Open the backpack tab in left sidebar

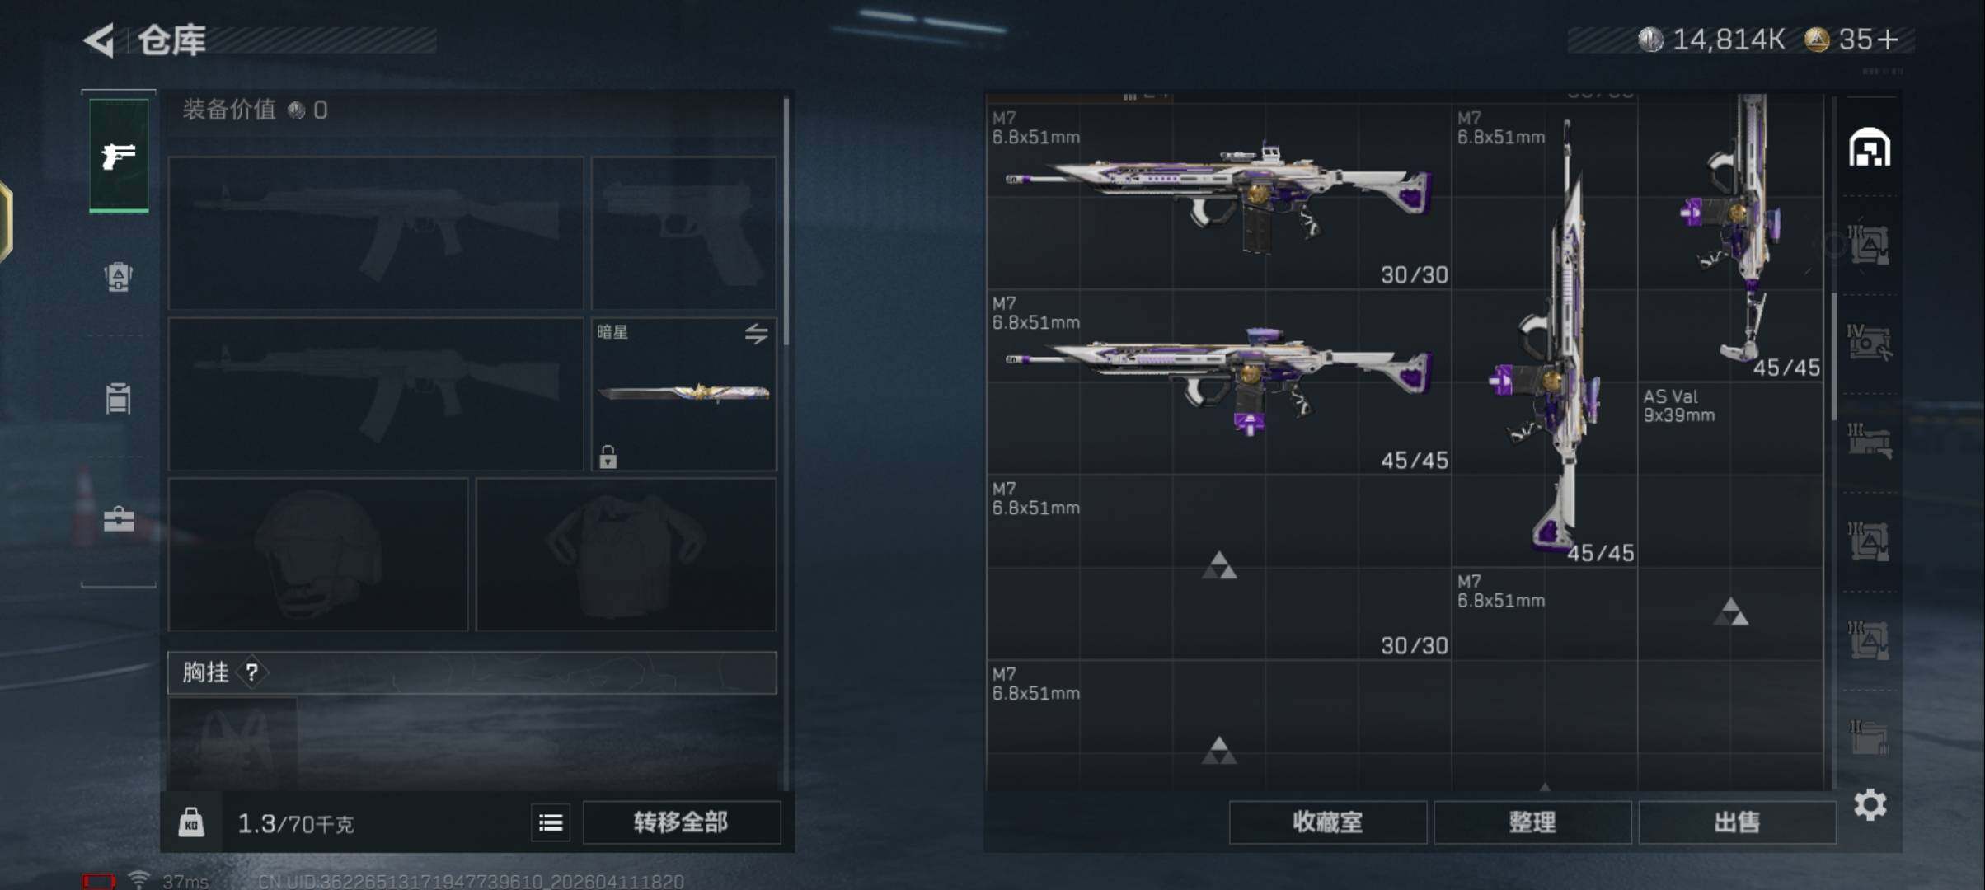coord(119,276)
